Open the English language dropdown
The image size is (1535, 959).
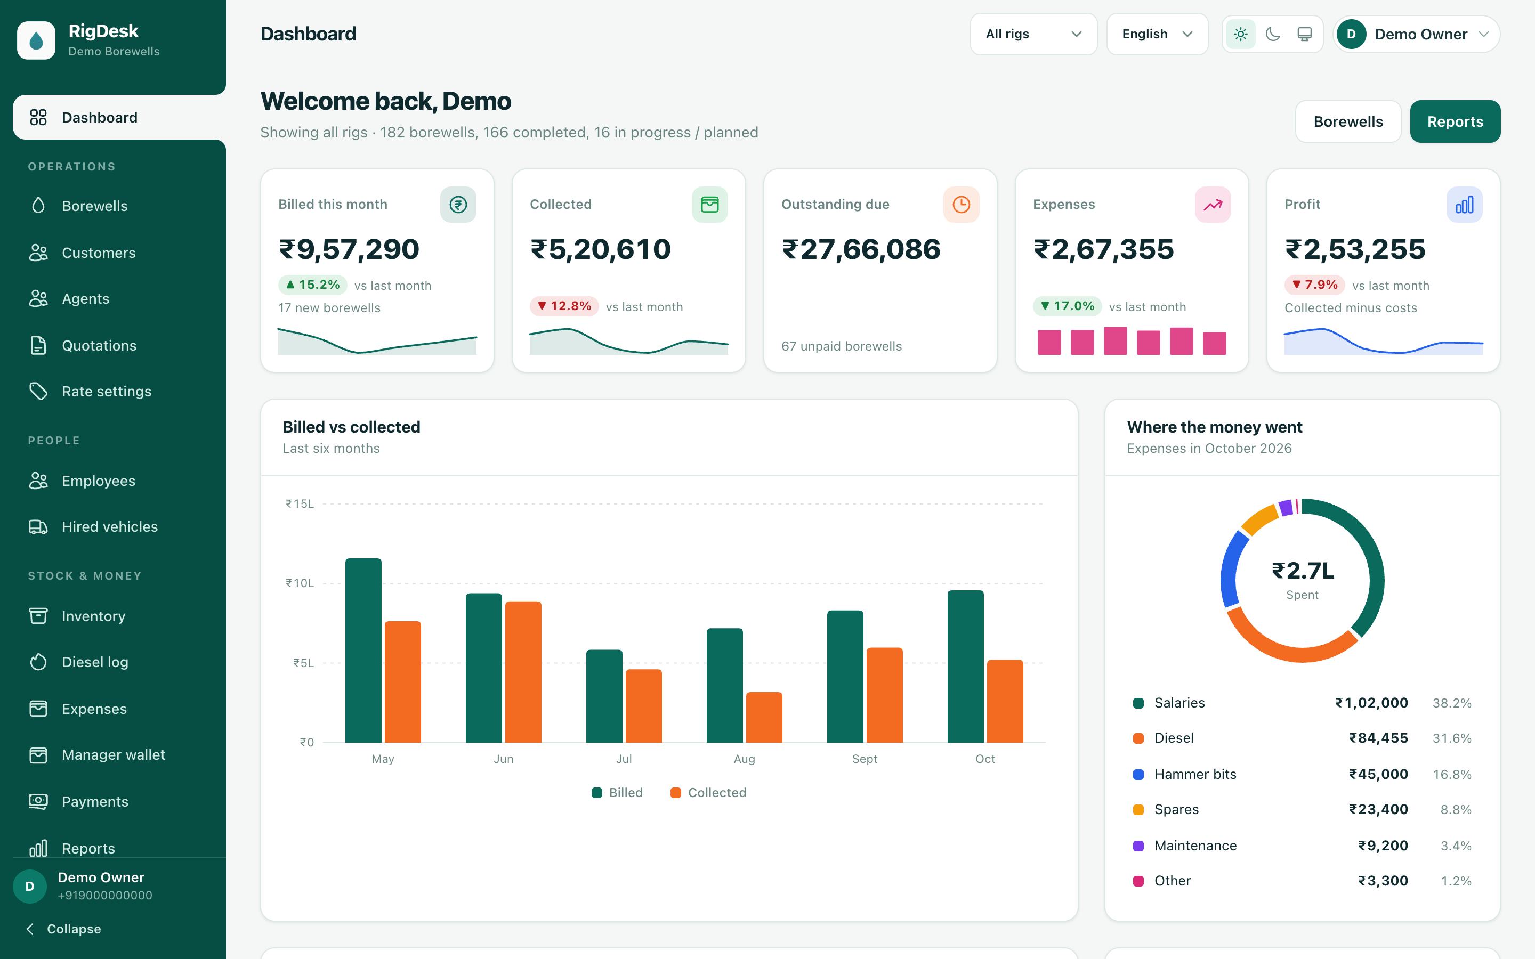1157,34
